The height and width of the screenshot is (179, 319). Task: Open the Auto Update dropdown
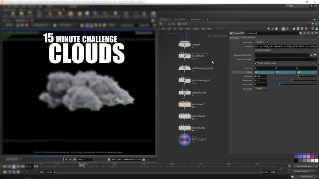pyautogui.click(x=308, y=176)
